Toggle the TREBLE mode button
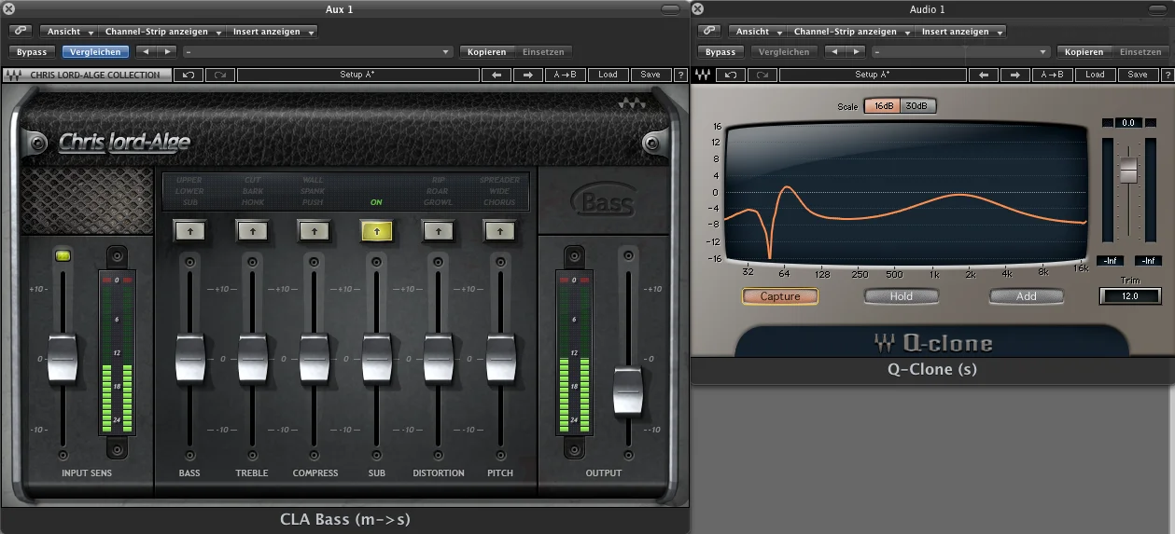The height and width of the screenshot is (534, 1175). point(252,229)
